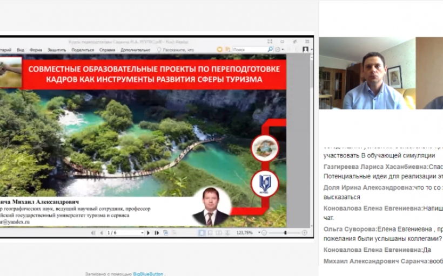
Task: Go to the first page in Foxit Reader
Action: [93, 233]
